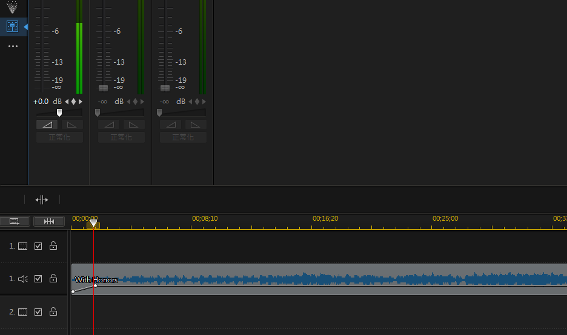Image resolution: width=567 pixels, height=335 pixels.
Task: Lock video track 2 padlock
Action: pyautogui.click(x=53, y=311)
